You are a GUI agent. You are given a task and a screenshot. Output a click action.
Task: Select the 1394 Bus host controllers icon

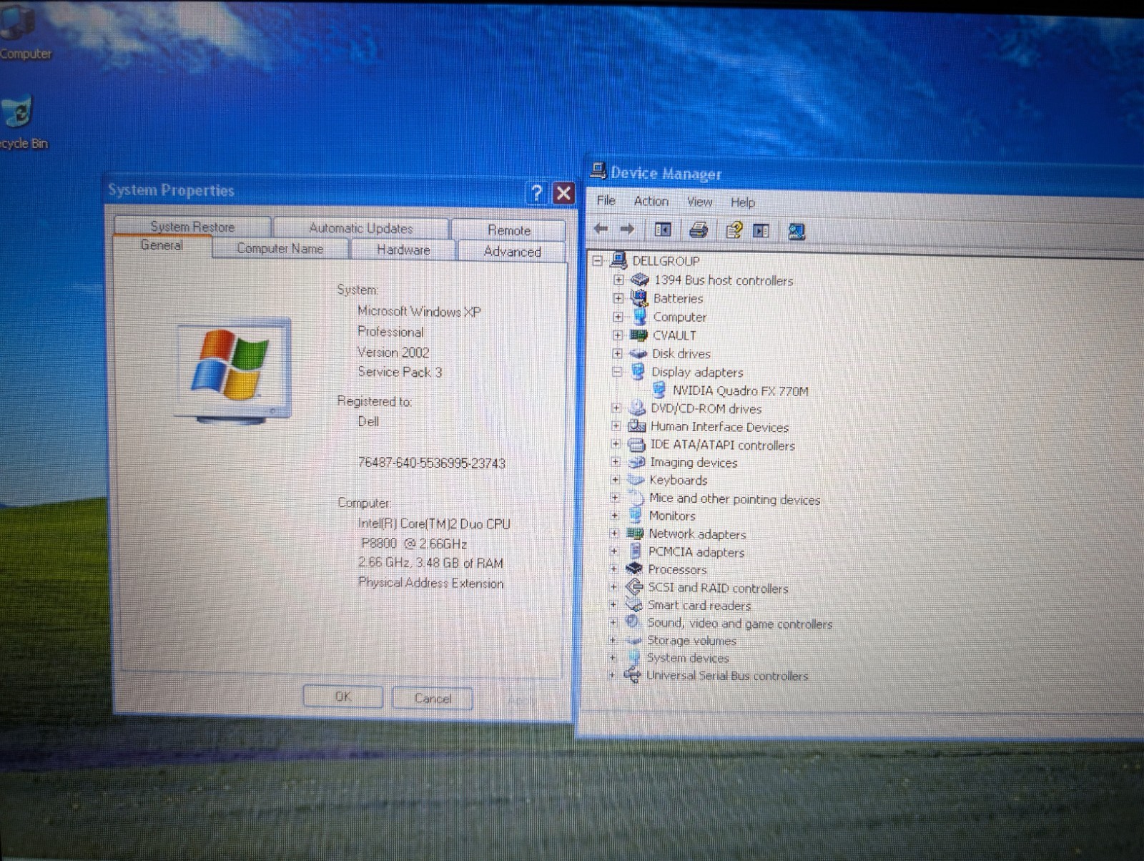point(639,280)
